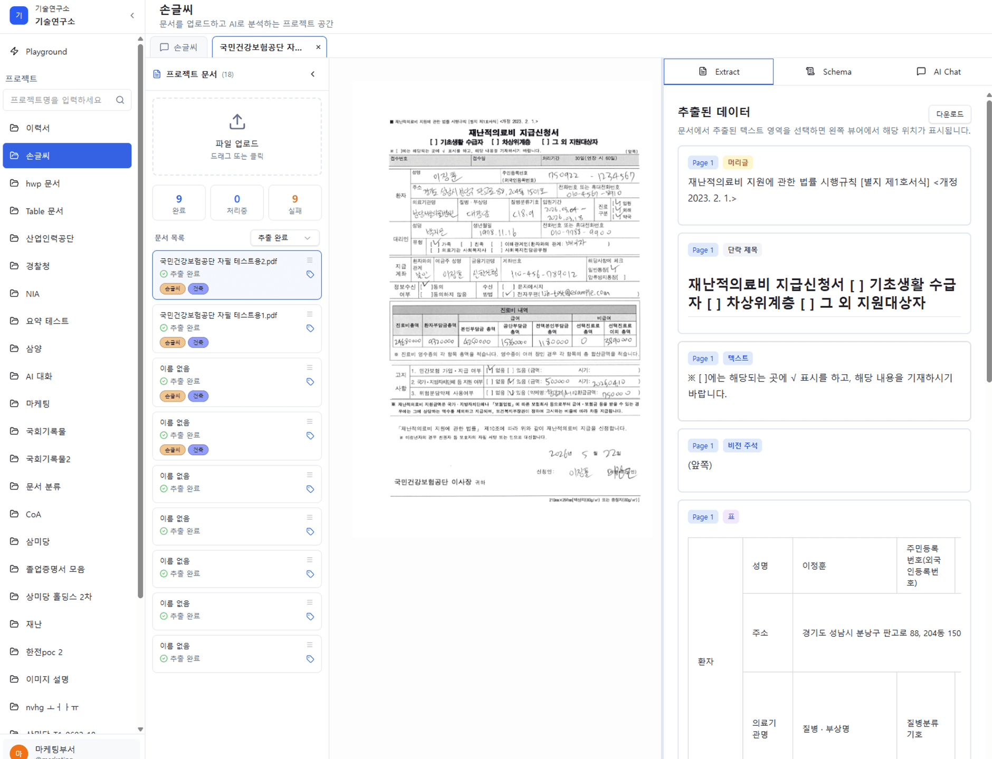
Task: Open the AI 대화 project
Action: (67, 376)
